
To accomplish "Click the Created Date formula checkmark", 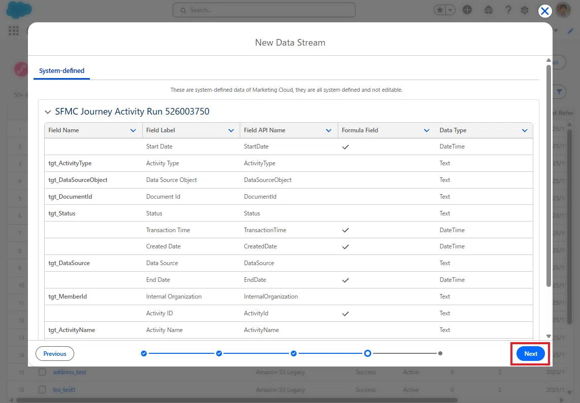I will pyautogui.click(x=345, y=247).
